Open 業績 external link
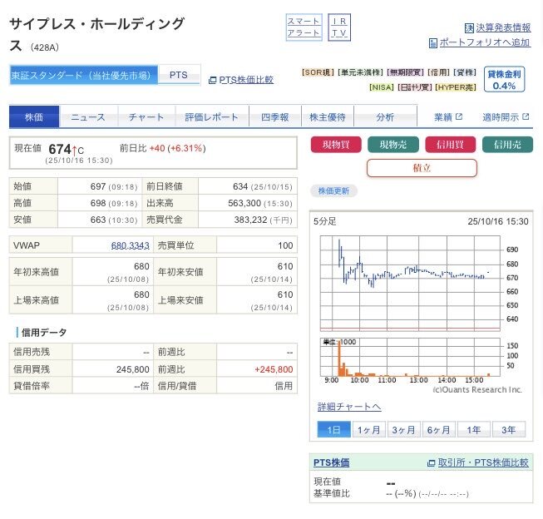Image resolution: width=543 pixels, height=519 pixels. (x=448, y=117)
